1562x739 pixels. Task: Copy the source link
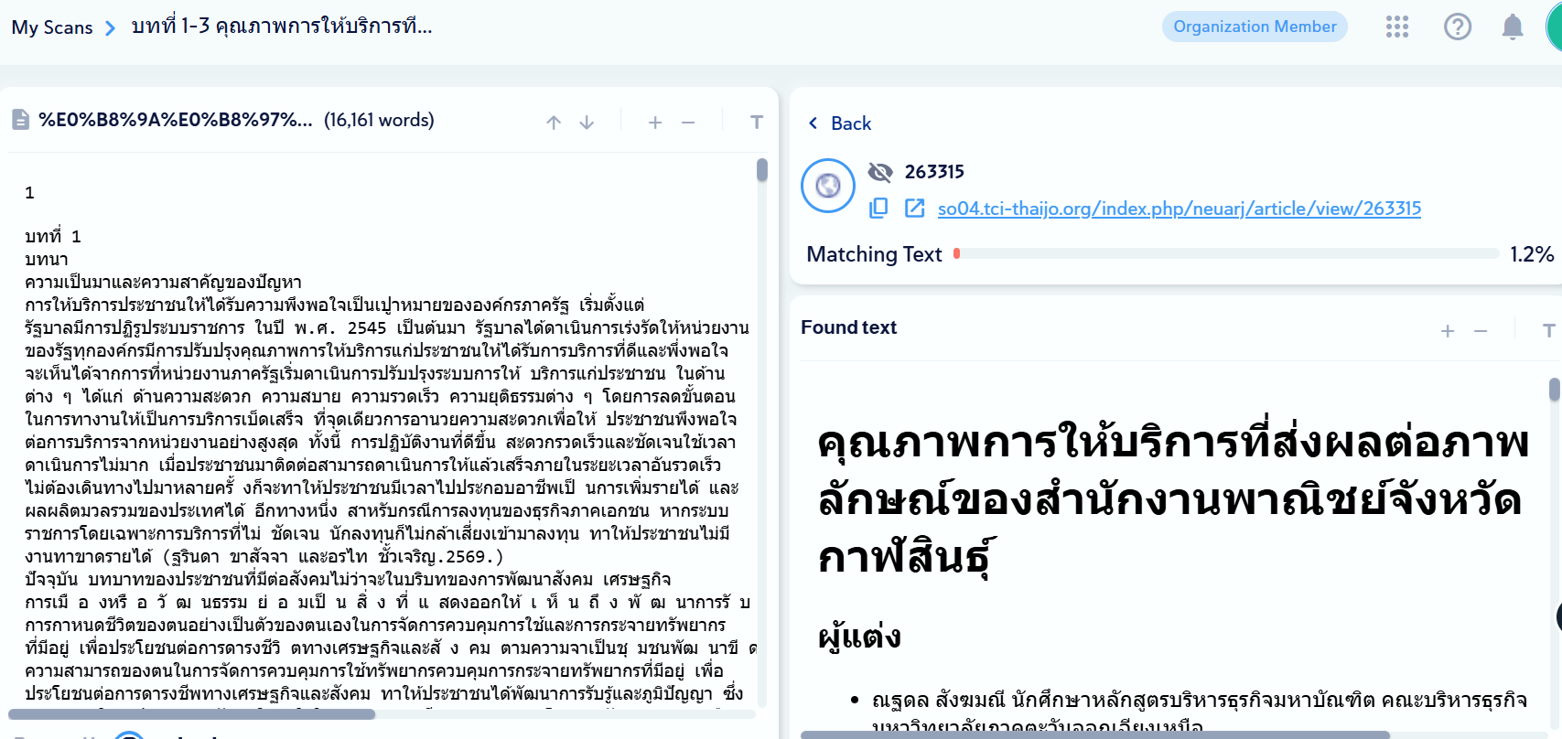(x=878, y=209)
